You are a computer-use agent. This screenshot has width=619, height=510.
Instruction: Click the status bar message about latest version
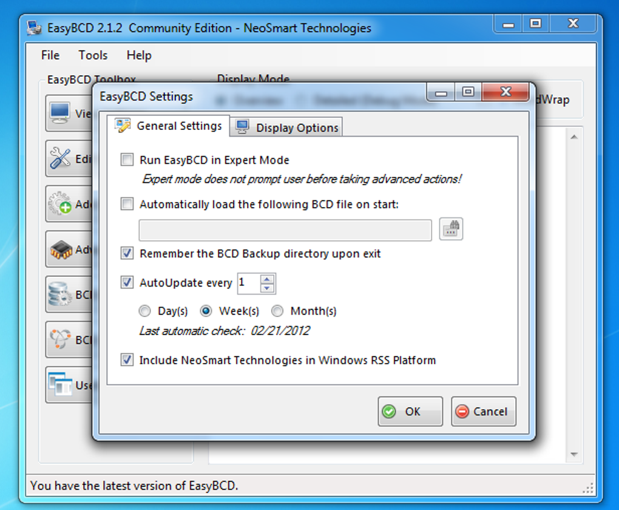coord(134,485)
